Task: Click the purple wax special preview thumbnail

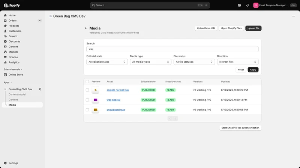Action: coord(96,100)
